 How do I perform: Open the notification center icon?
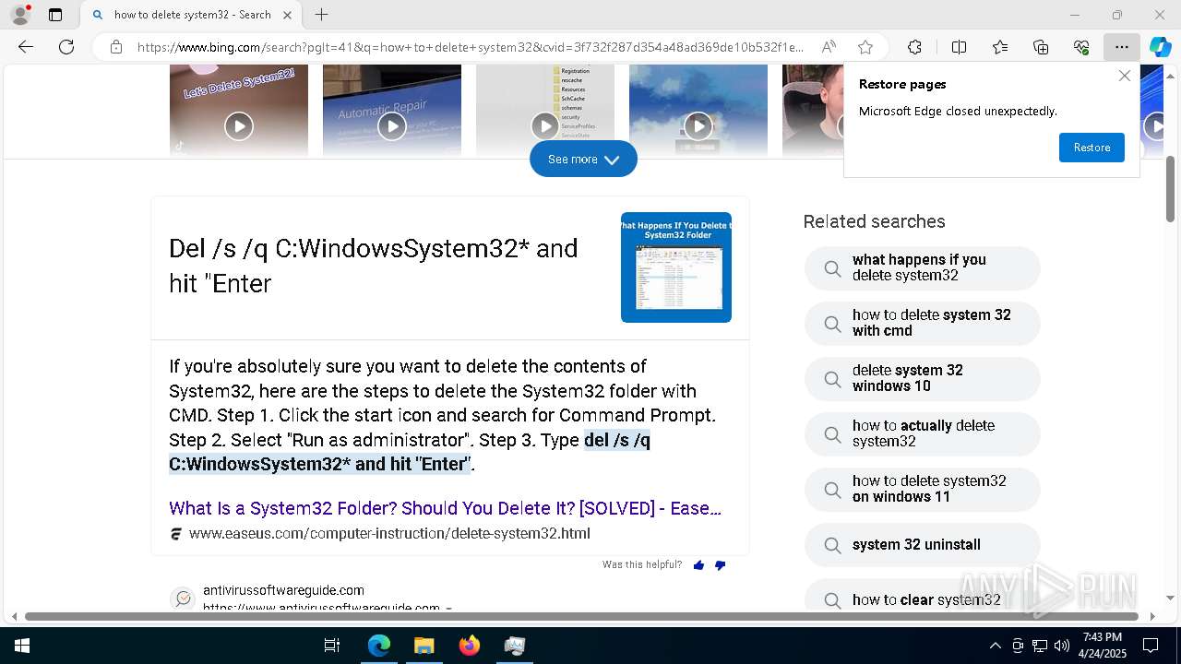pos(1151,646)
